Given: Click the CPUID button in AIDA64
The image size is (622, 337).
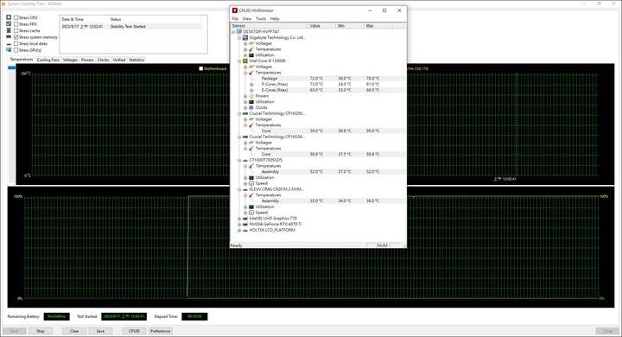Looking at the screenshot, I should 134,331.
